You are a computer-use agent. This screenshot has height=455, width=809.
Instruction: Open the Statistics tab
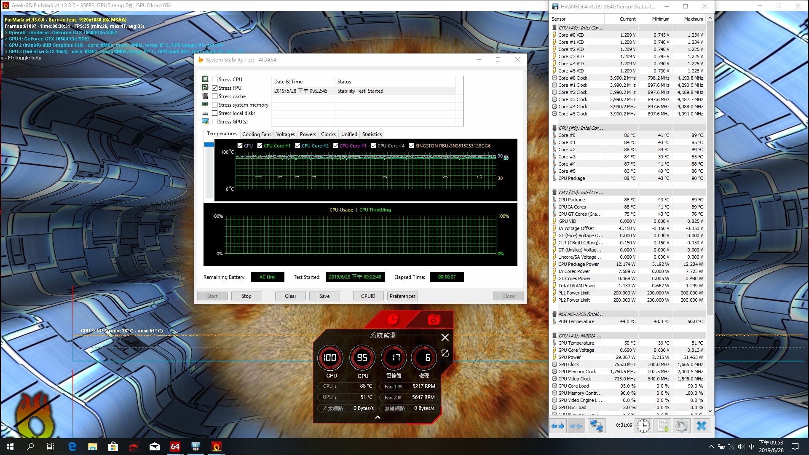372,134
